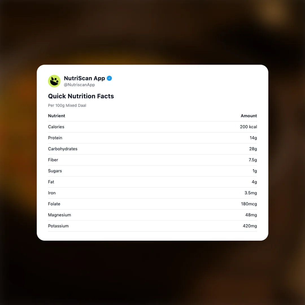Click the 7.5g Fiber amount

pos(253,160)
